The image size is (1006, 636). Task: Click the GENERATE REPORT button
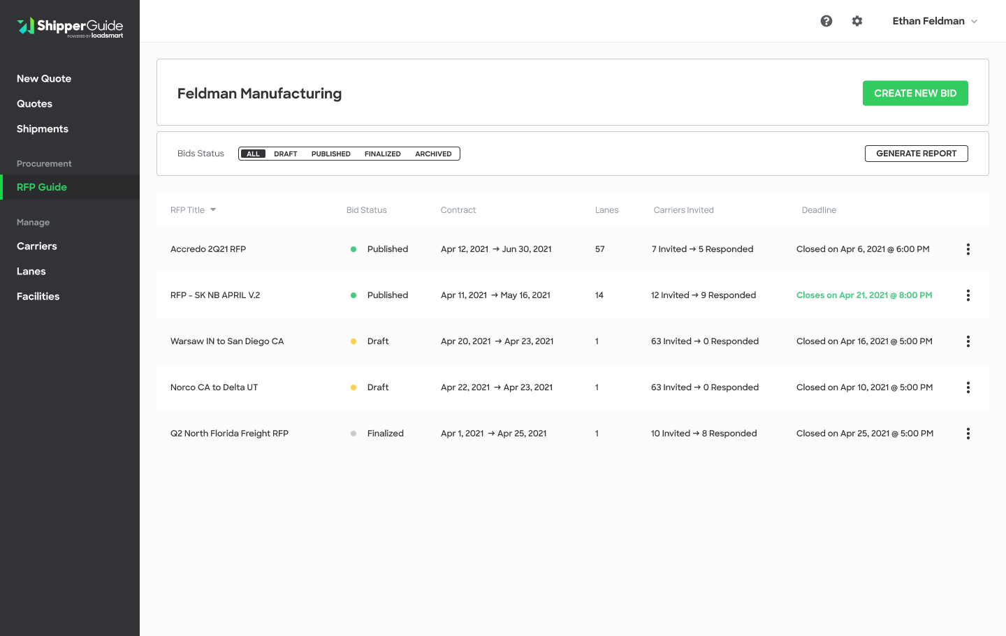tap(917, 154)
